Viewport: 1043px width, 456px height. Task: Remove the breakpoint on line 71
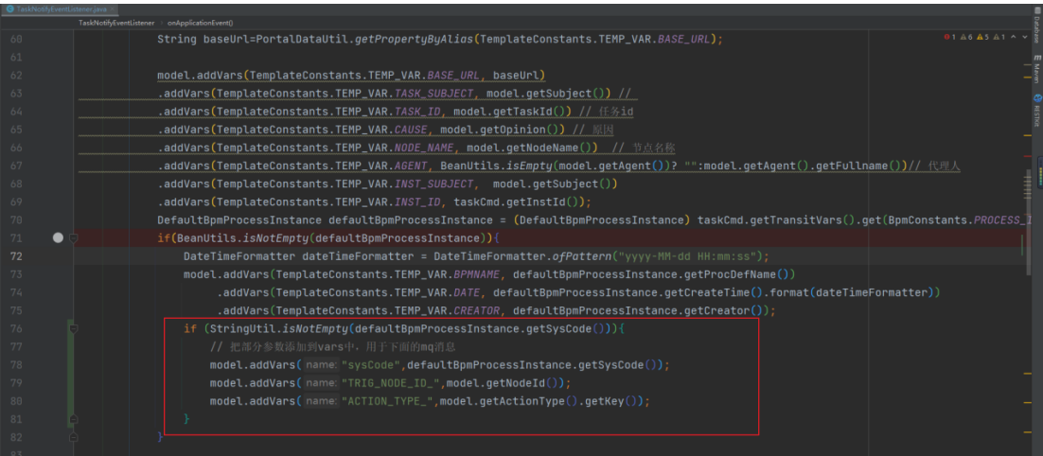59,238
